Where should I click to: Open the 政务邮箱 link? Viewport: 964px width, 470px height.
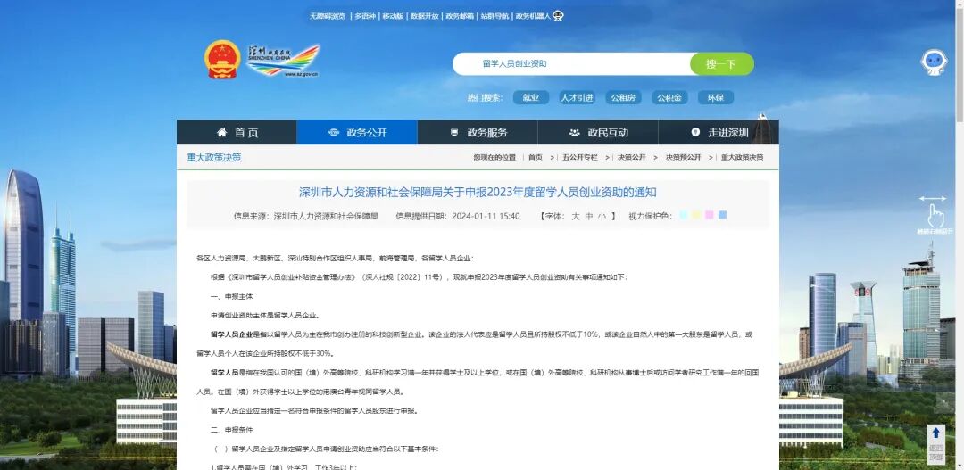tap(460, 16)
